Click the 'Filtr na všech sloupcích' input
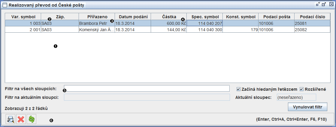 point(147,88)
